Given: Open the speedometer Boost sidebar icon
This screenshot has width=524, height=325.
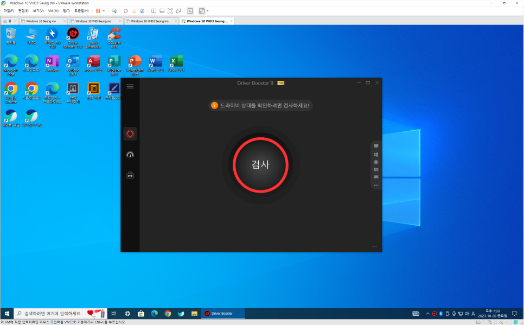Looking at the screenshot, I should point(130,155).
